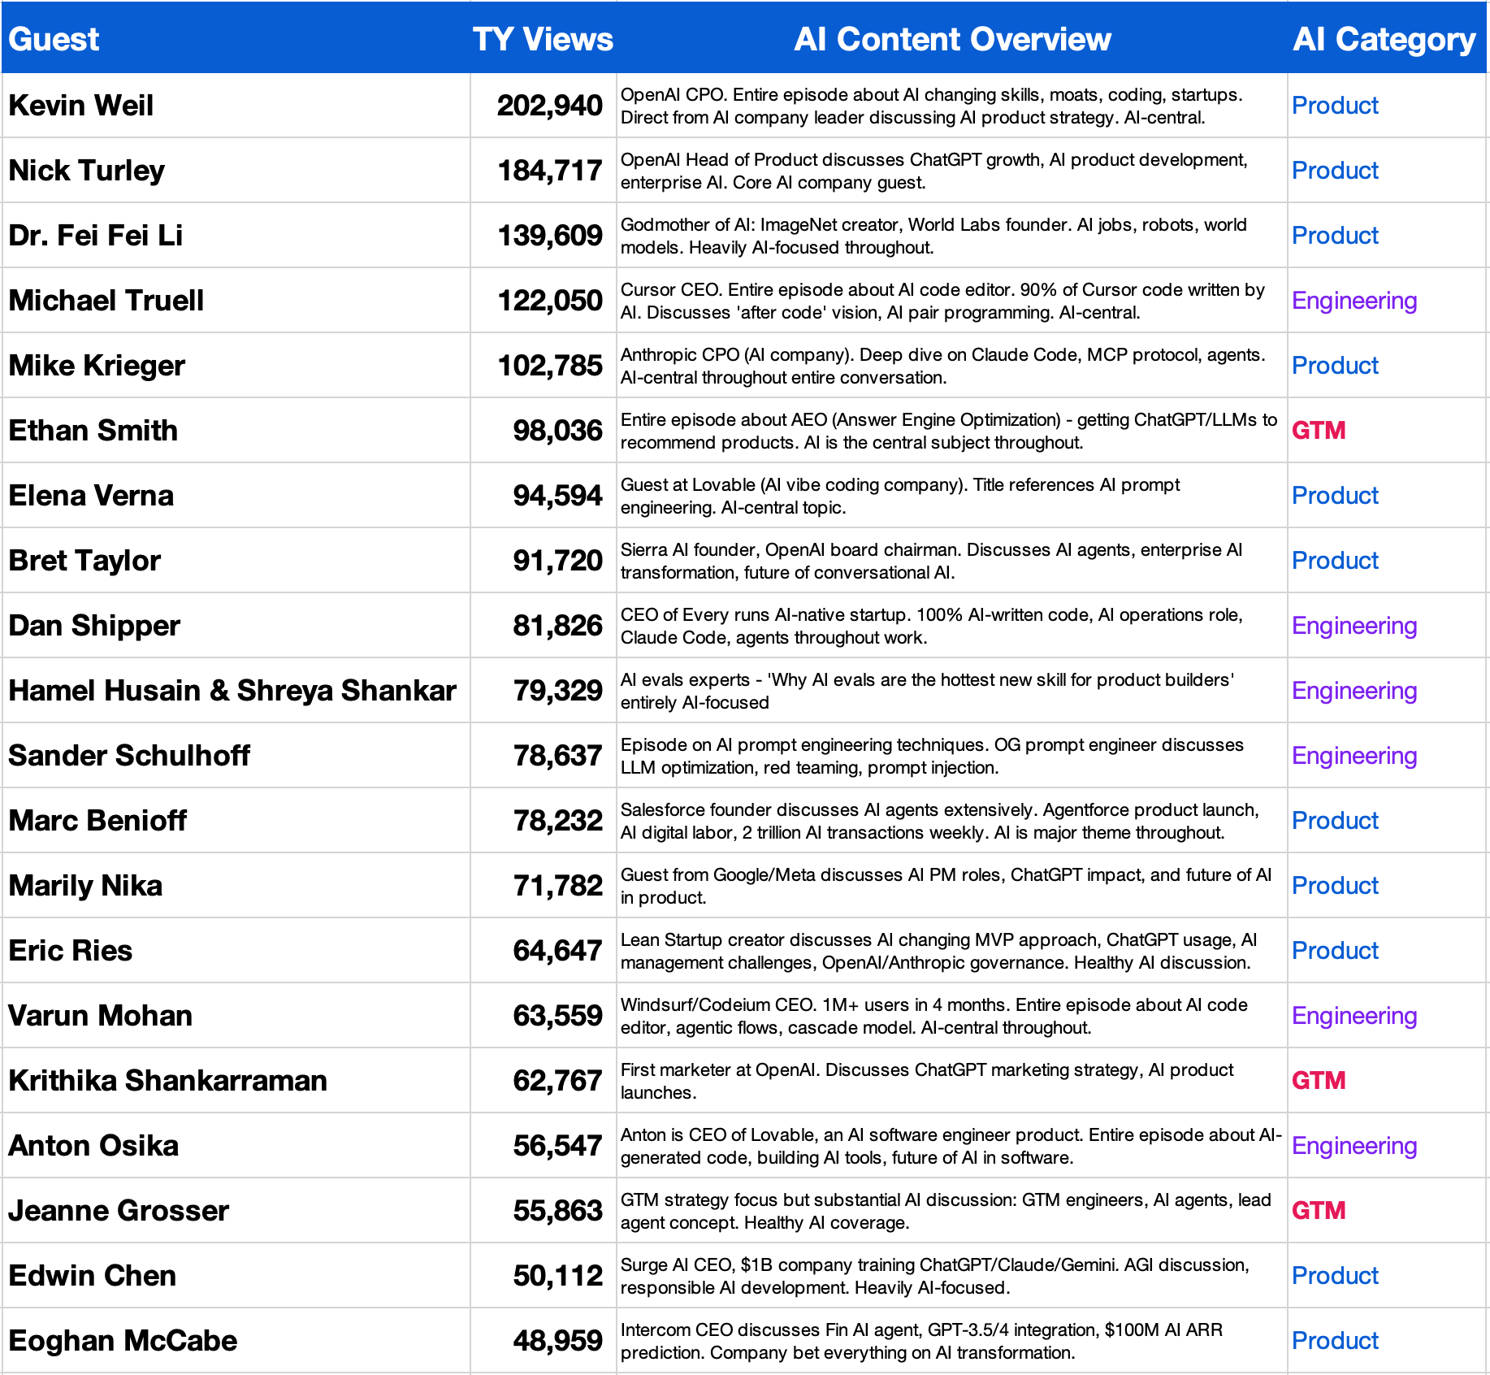
Task: Click Kevin Weil's Product category
Action: (x=1335, y=106)
